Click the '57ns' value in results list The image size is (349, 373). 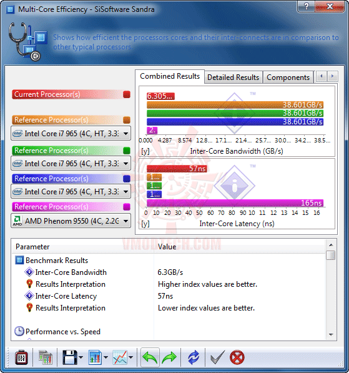point(165,296)
